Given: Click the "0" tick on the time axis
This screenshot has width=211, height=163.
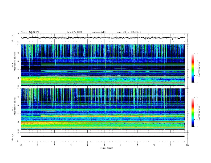Looking at the screenshot, I should [21, 145].
